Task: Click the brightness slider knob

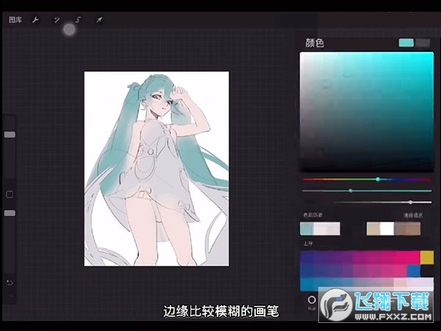Action: click(x=410, y=202)
